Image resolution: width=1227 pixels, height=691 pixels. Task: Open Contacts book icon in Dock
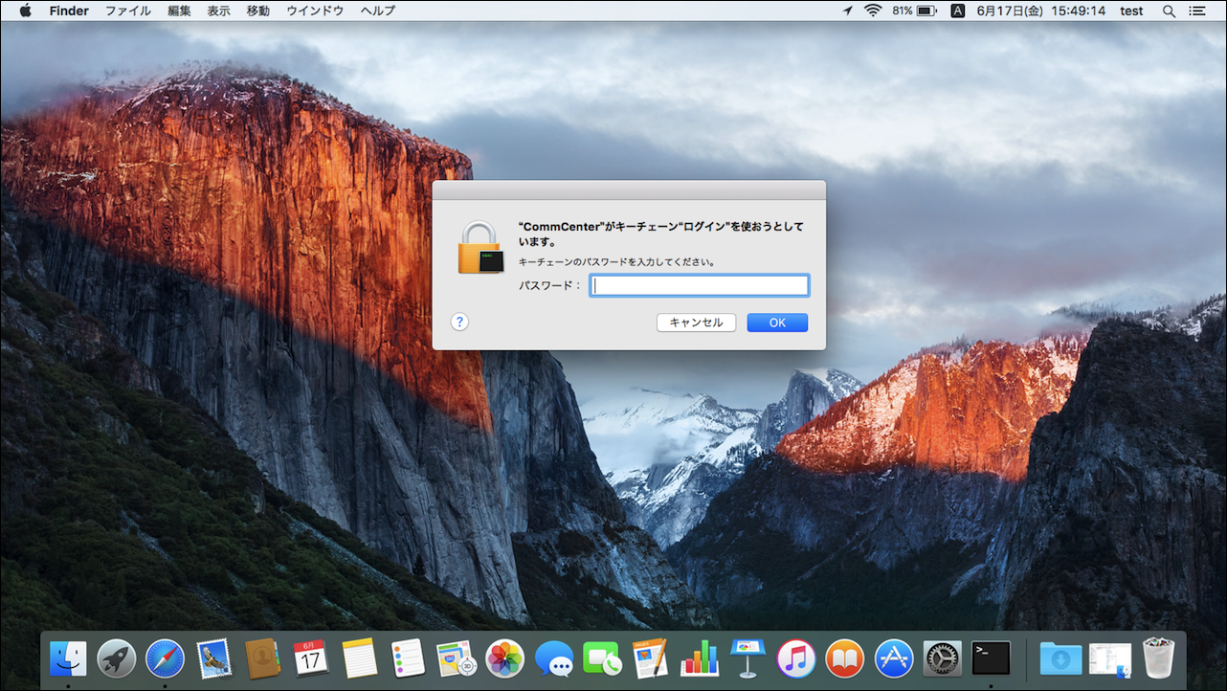coord(262,658)
